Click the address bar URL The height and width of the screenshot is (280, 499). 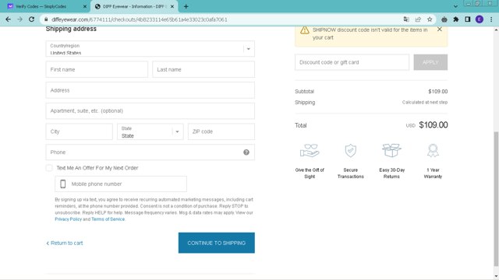tap(140, 19)
